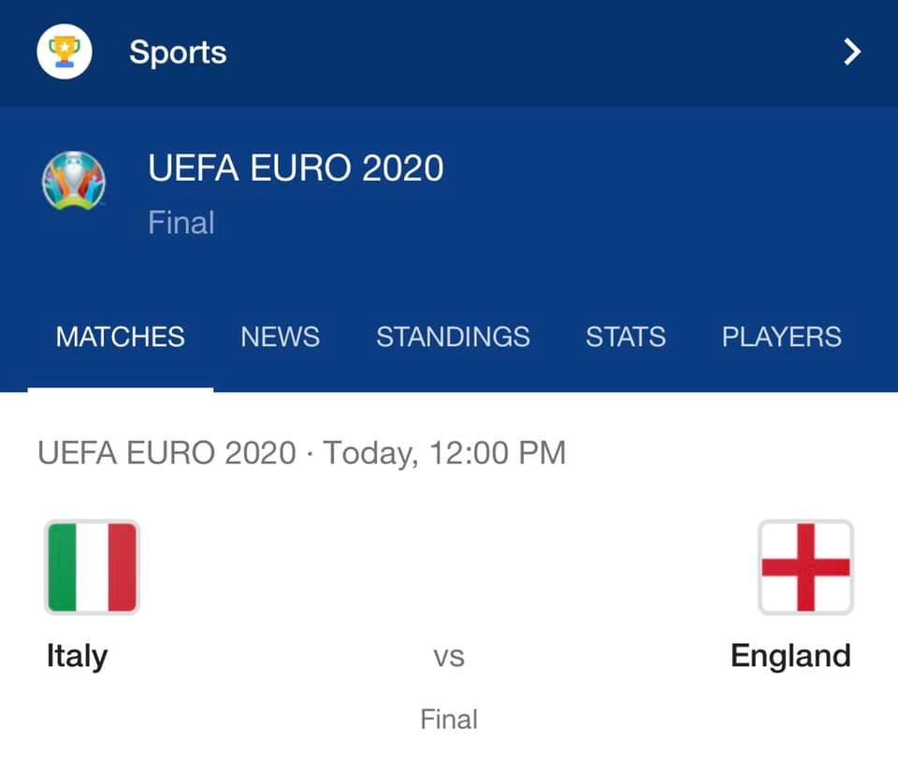The height and width of the screenshot is (760, 898).
Task: Open the Italy team name link
Action: (x=77, y=656)
